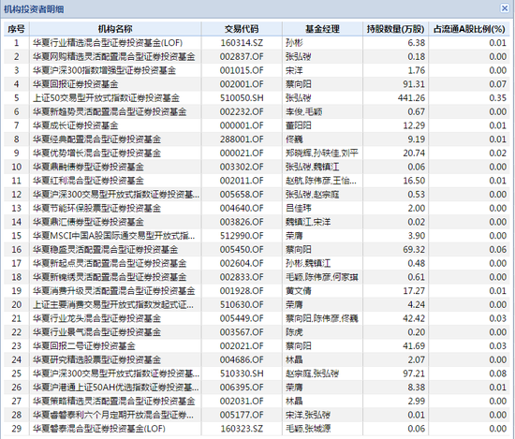Click fund manager 陈虎
Image resolution: width=515 pixels, height=439 pixels.
pyautogui.click(x=294, y=332)
